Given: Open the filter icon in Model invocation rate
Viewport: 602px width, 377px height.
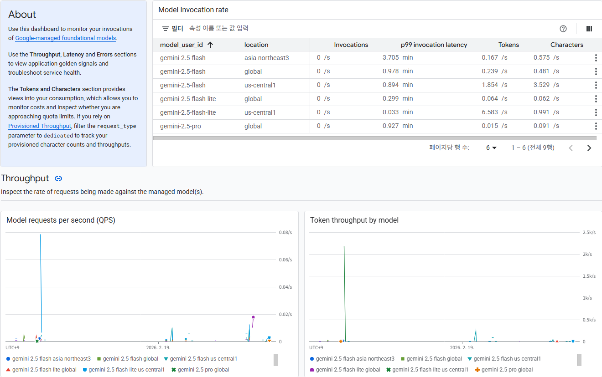Looking at the screenshot, I should (166, 29).
